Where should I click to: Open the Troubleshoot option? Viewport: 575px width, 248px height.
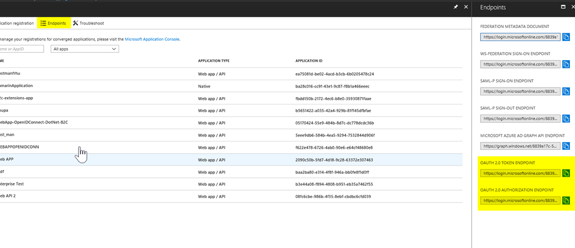(x=88, y=23)
